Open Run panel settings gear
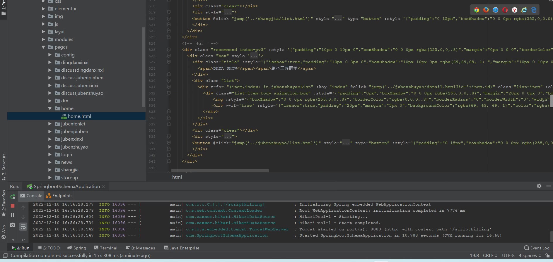The image size is (553, 262). (x=539, y=186)
